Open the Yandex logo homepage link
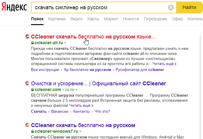 point(14,7)
